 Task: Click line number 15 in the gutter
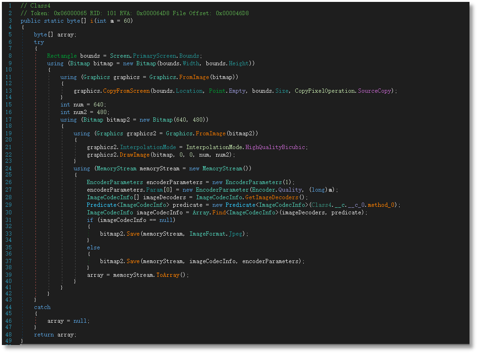[9, 105]
